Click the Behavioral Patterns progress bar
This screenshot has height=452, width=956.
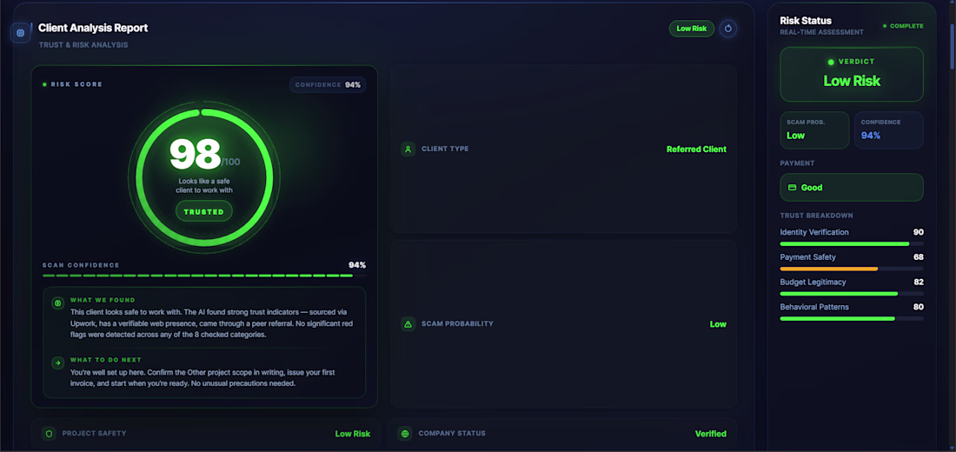[851, 318]
